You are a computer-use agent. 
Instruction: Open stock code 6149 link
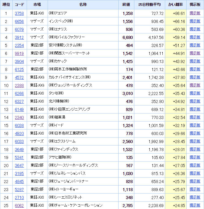tap(19, 109)
